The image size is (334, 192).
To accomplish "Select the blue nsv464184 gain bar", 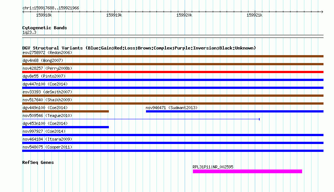I will coord(173,143).
